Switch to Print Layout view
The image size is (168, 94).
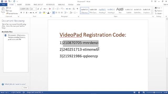pos(139,92)
